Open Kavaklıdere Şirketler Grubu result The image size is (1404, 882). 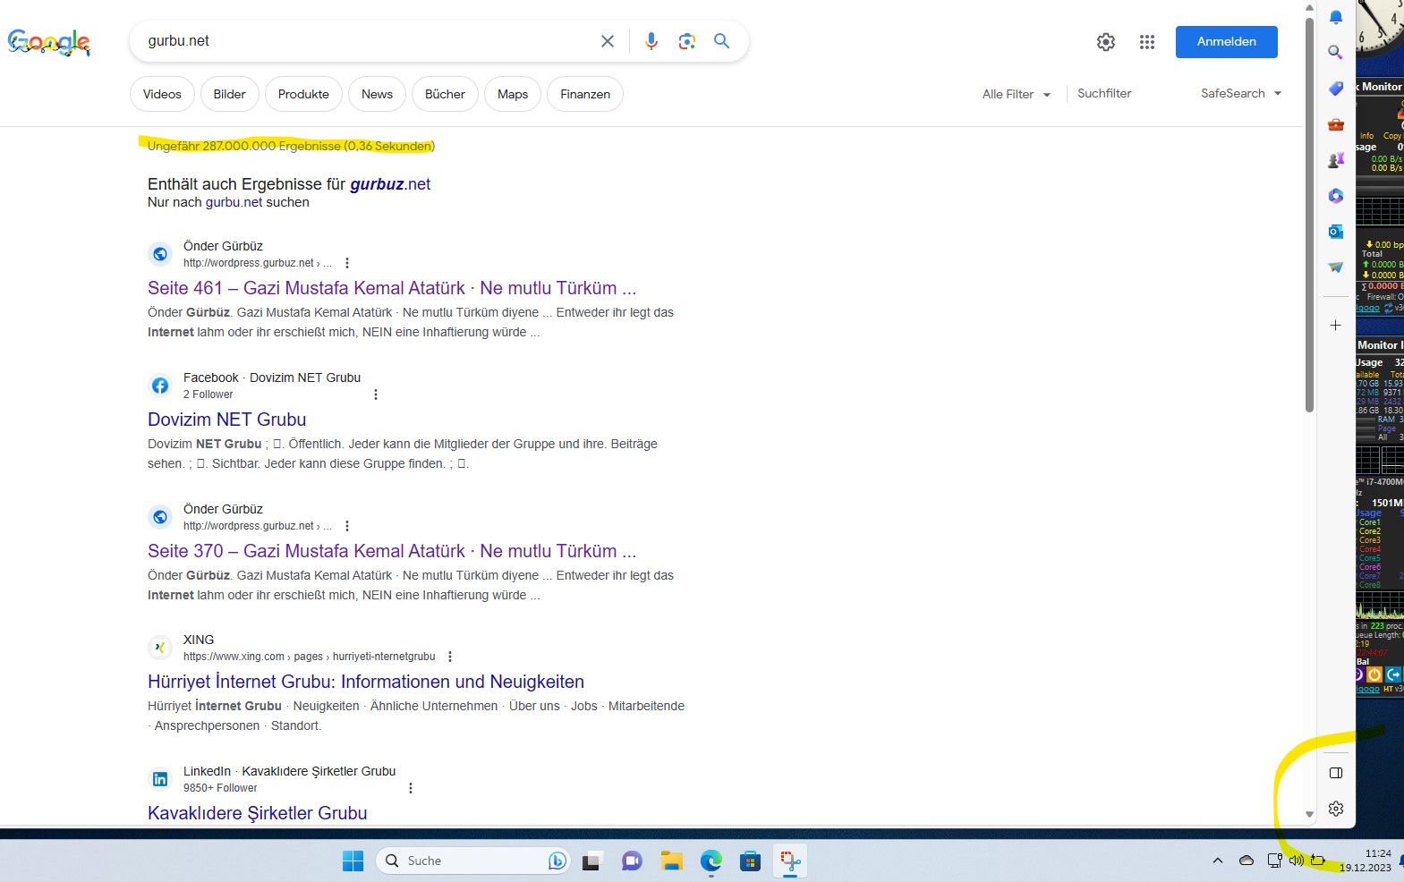tap(258, 813)
